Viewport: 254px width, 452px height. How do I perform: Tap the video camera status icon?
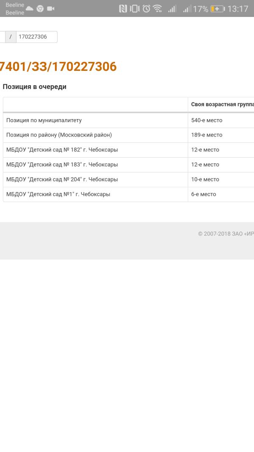tap(51, 8)
